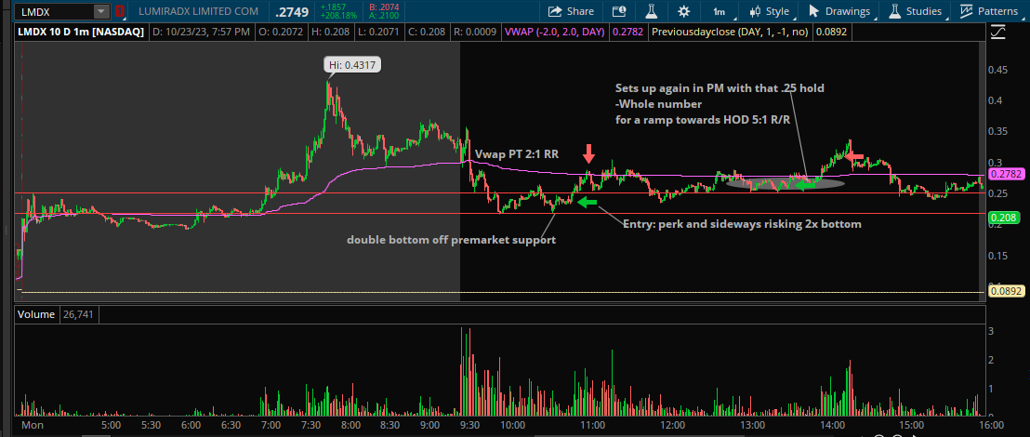Select the 'Entry: perk and sideways' note
The image size is (1030, 437).
(x=742, y=223)
